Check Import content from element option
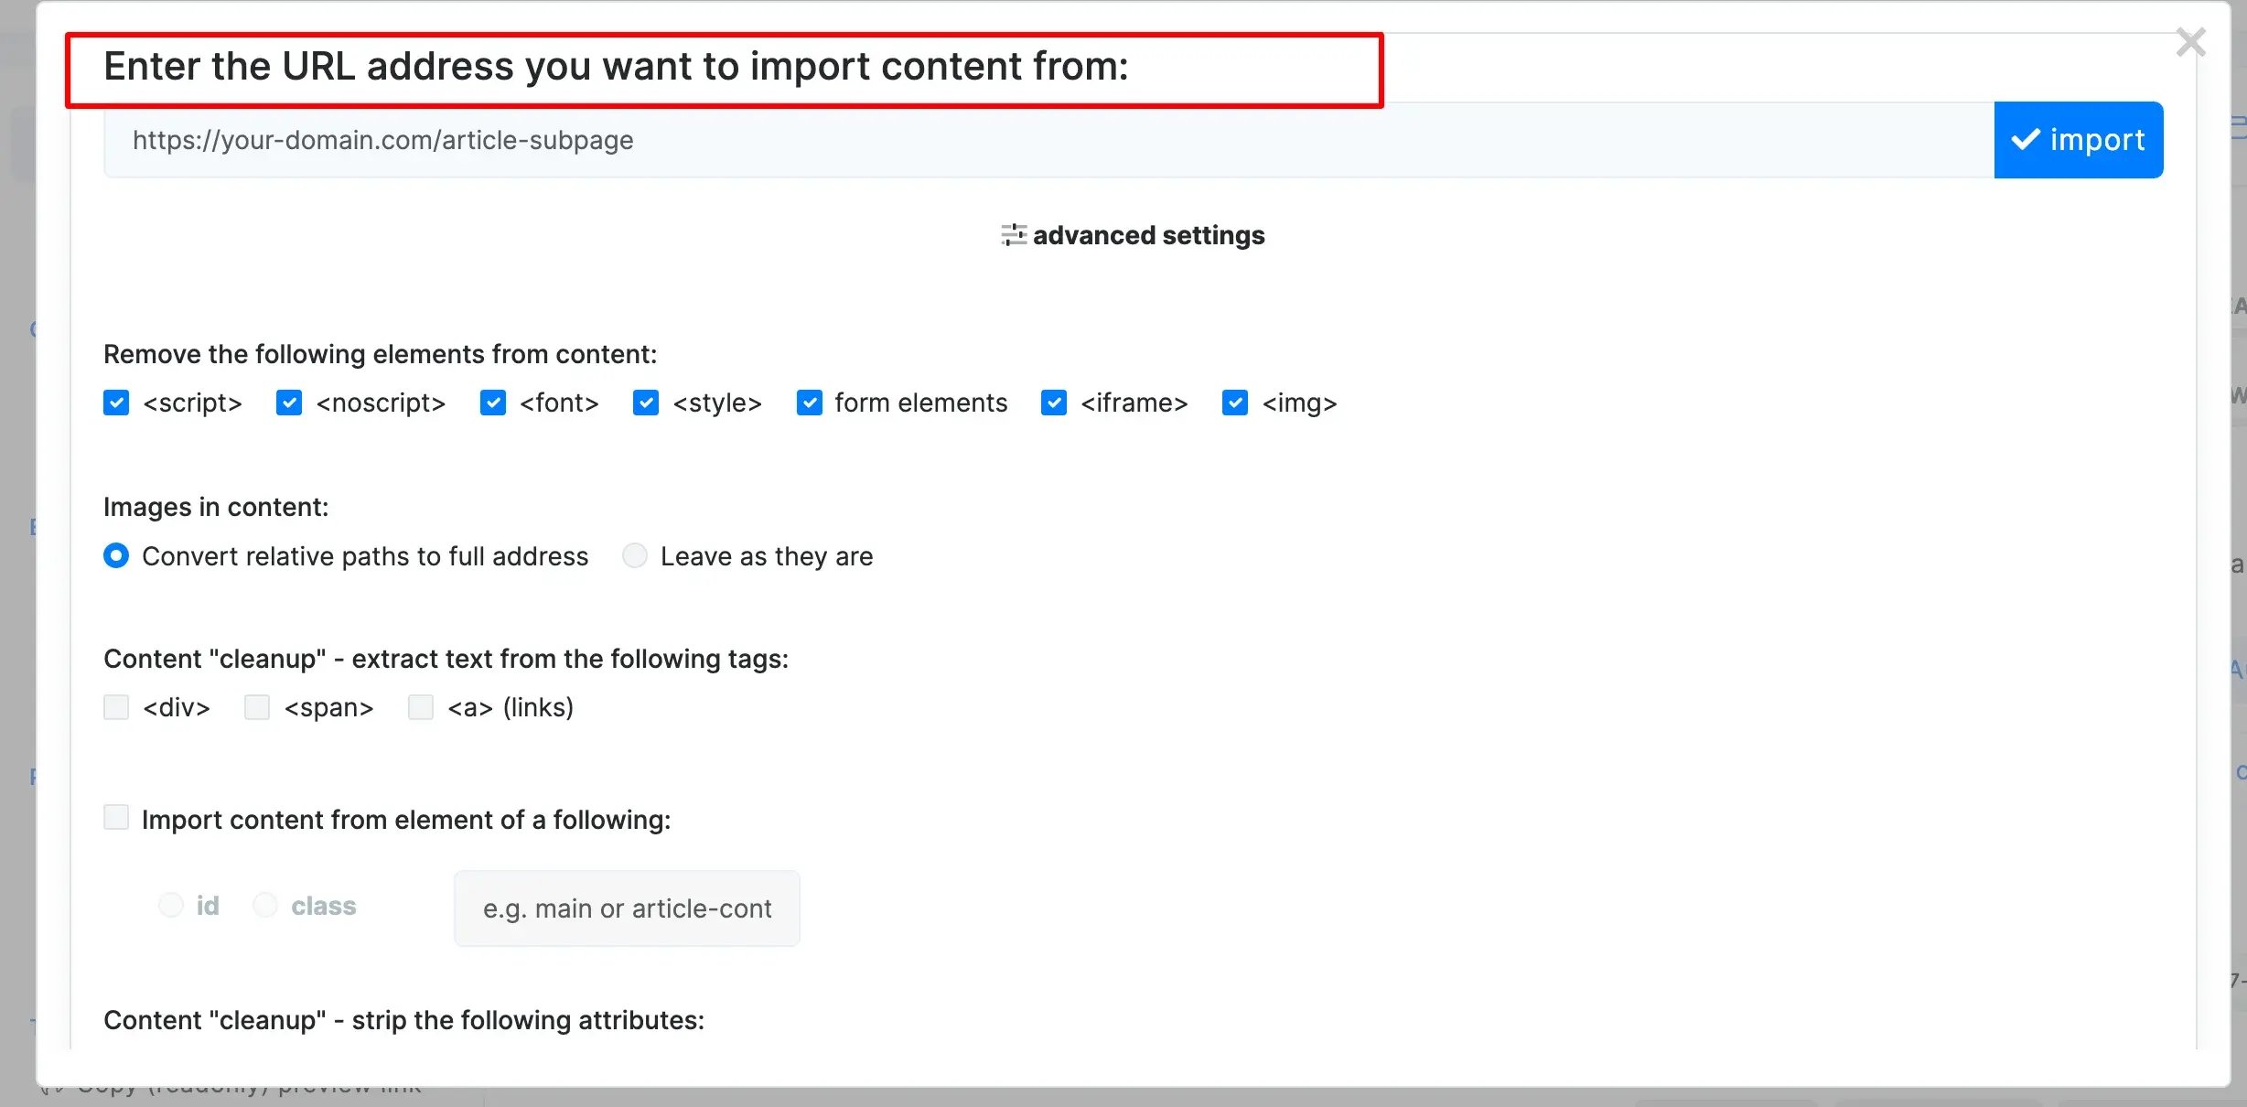The width and height of the screenshot is (2247, 1107). [x=116, y=817]
